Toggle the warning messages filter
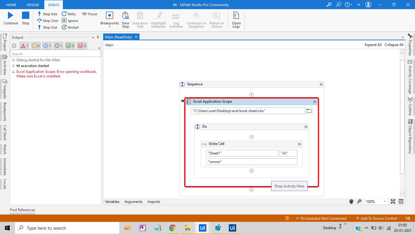415x234 pixels. click(36, 46)
